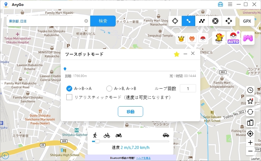The height and width of the screenshot is (161, 261).
Task: Favorite this route with the yellow star
Action: click(x=176, y=54)
